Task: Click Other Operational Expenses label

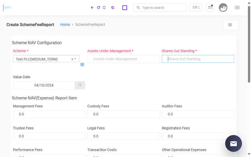Action: click(x=184, y=150)
